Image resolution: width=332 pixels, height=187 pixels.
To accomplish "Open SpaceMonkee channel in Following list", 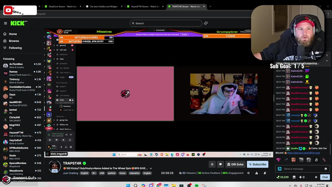I will click(x=22, y=164).
